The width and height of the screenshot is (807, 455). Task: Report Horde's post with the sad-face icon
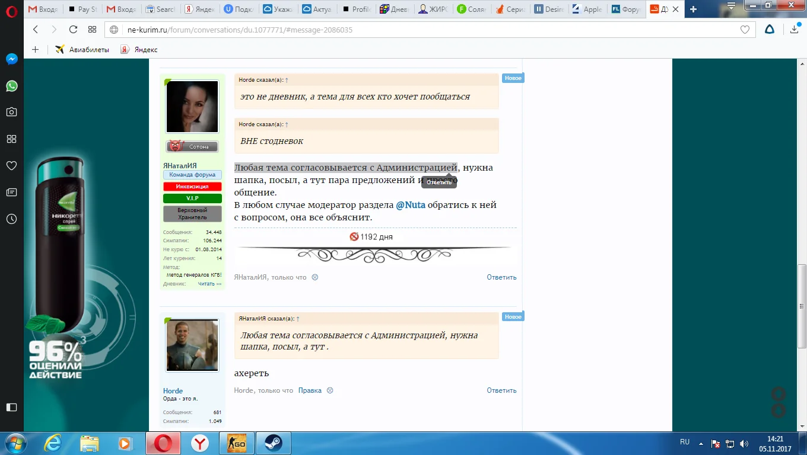click(x=330, y=390)
